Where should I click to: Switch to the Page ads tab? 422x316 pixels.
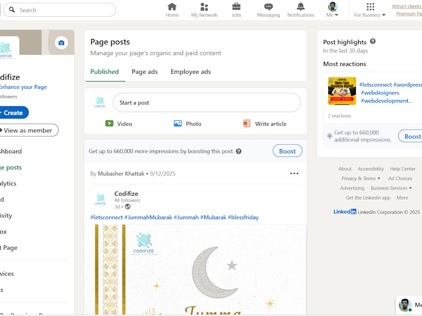point(145,72)
